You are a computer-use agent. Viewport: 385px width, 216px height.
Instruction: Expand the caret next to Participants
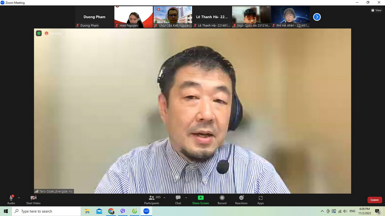click(x=164, y=198)
